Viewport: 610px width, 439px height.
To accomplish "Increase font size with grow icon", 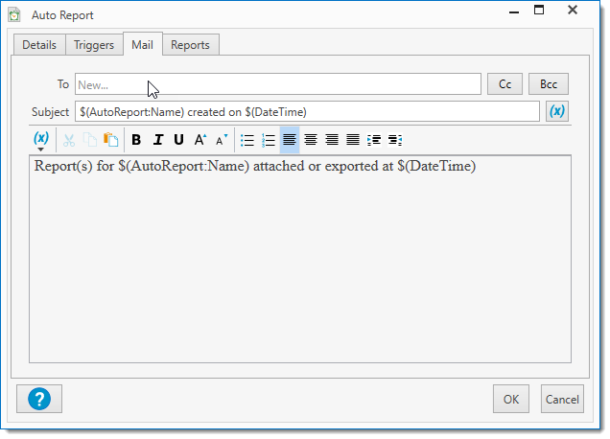I will pyautogui.click(x=199, y=140).
